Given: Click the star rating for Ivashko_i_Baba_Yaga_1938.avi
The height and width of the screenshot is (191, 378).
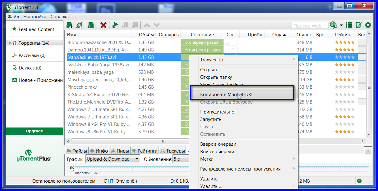Looking at the screenshot, I should tap(344, 65).
